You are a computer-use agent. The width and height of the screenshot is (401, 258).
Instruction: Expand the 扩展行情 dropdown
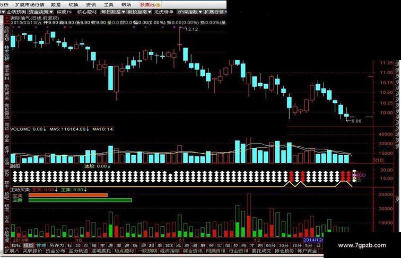pyautogui.click(x=215, y=12)
